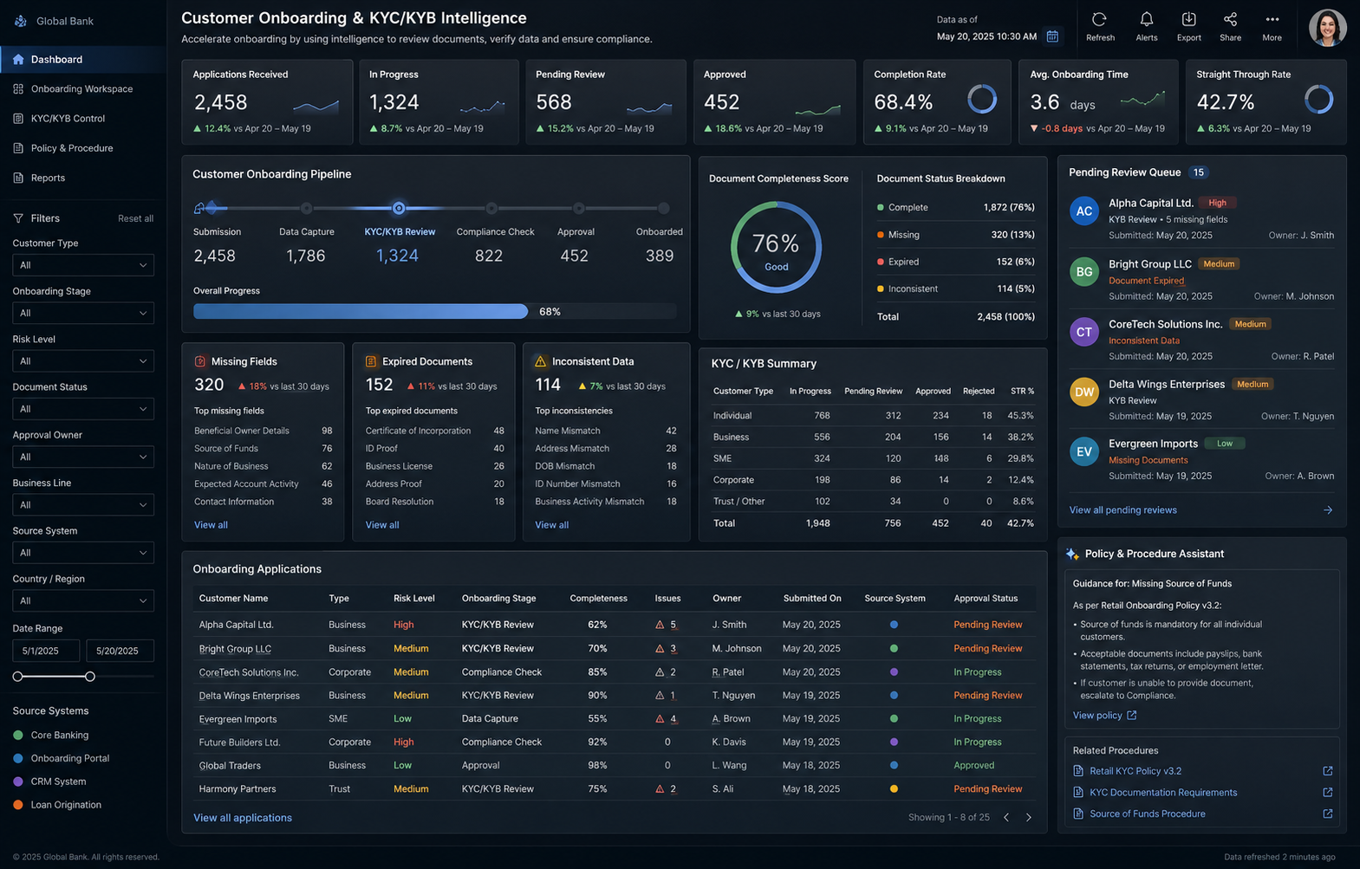Select Dashboard in the sidebar
1360x869 pixels.
tap(83, 59)
